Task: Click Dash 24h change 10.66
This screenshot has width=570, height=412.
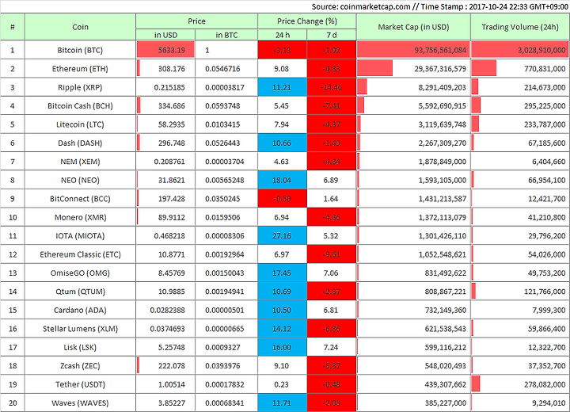Action: coord(283,143)
